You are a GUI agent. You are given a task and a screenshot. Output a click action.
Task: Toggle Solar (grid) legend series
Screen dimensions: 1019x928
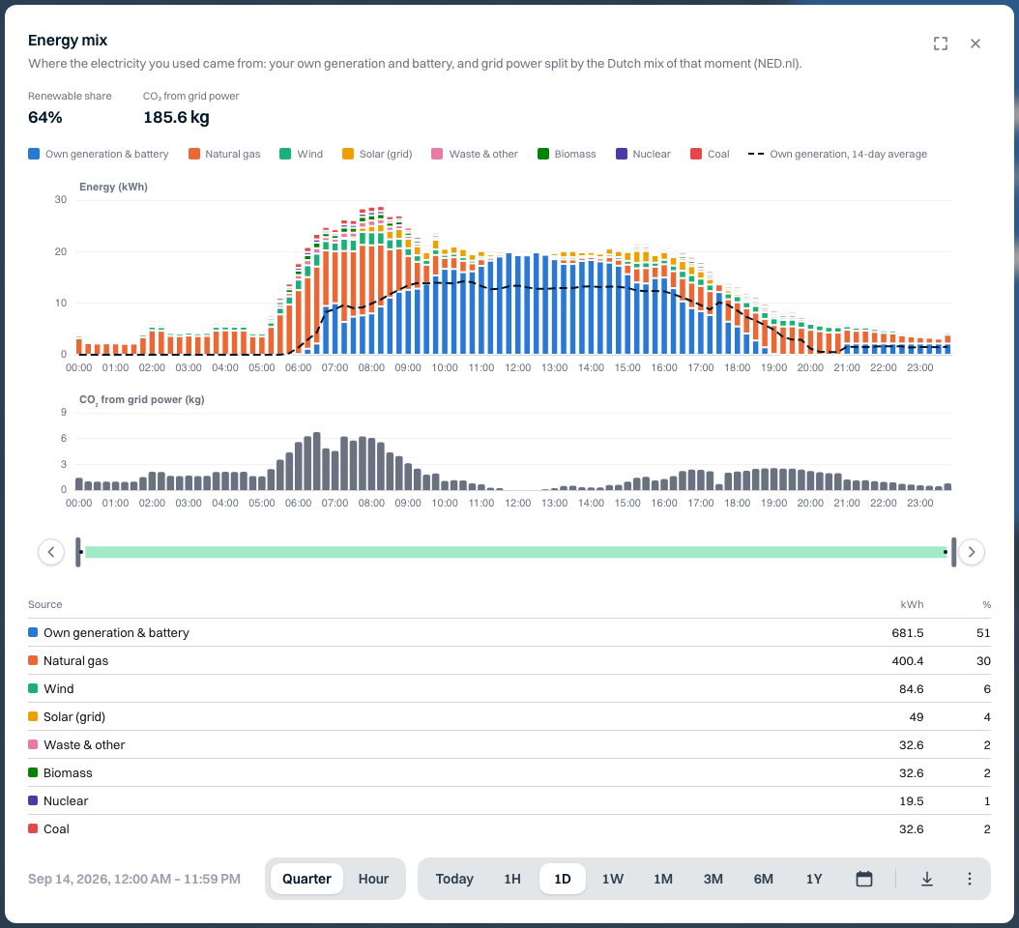(x=378, y=154)
